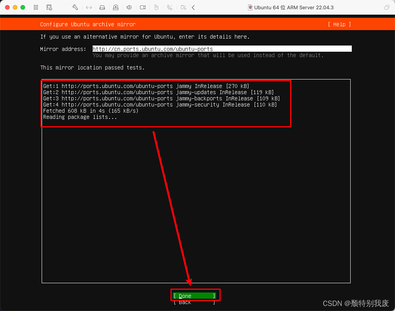The image size is (395, 311).
Task: Click the sound speaker icon
Action: 129,8
